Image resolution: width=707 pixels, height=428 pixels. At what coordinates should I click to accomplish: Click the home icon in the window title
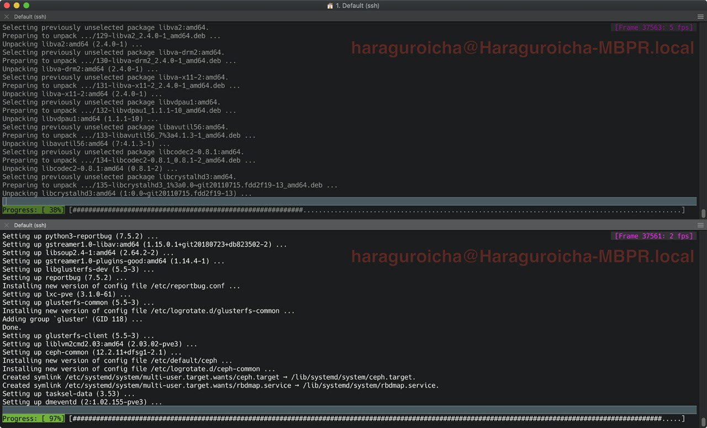coord(330,6)
